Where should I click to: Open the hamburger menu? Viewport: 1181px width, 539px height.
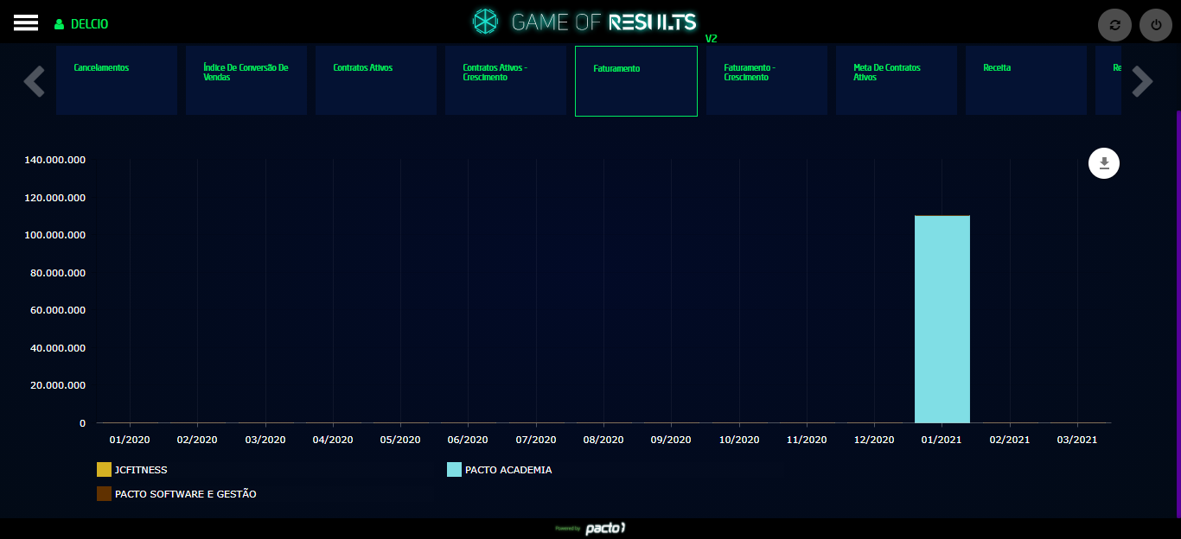tap(26, 23)
